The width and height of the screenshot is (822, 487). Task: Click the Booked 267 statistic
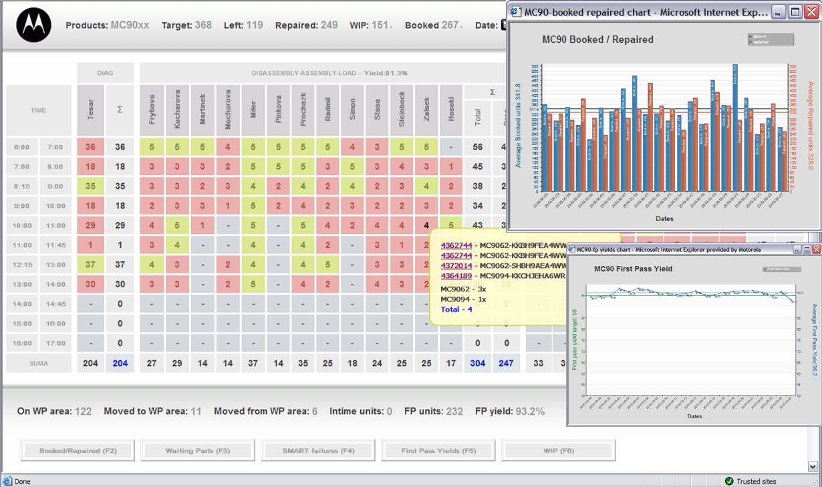click(432, 25)
